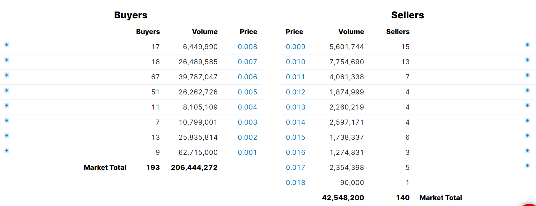Click plus icon for buyers at 0.003

(x=7, y=120)
